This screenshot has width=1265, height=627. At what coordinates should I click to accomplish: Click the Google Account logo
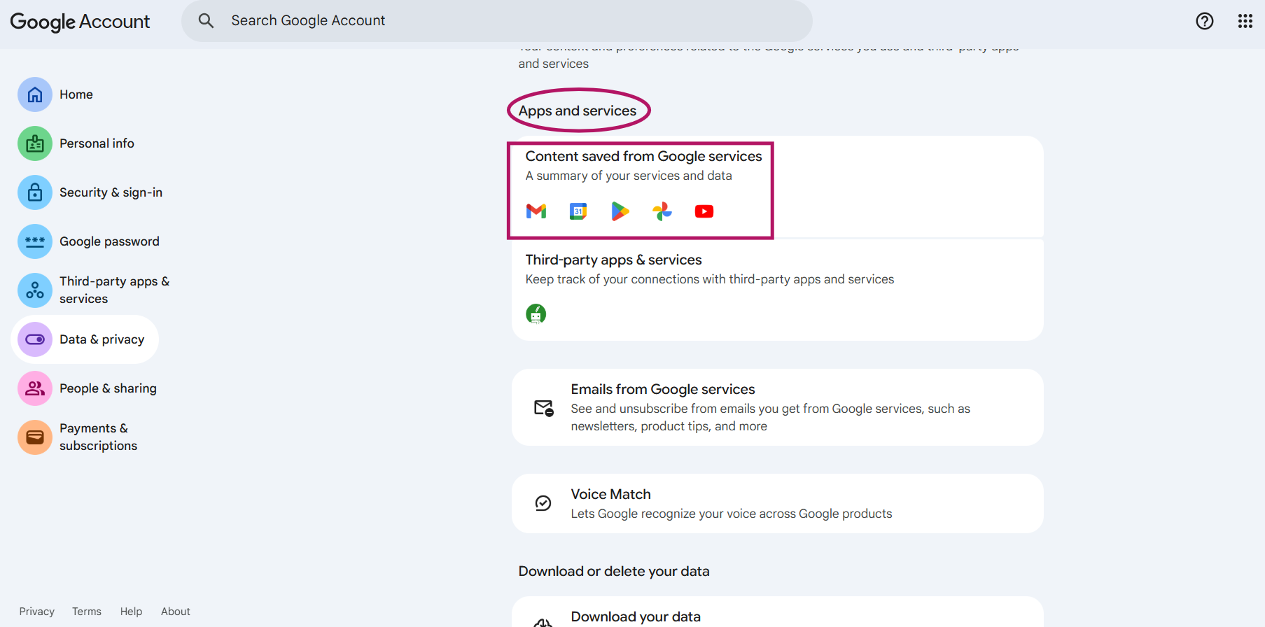coord(80,22)
